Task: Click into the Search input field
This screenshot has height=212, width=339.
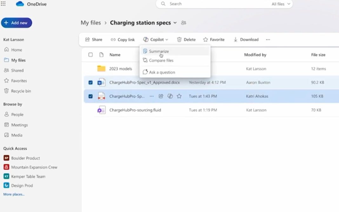Action: [218, 4]
